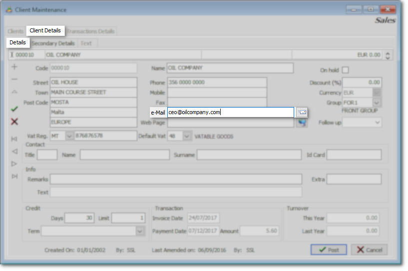Open the Secondary Details tab
This screenshot has width=408, height=271.
tap(53, 43)
